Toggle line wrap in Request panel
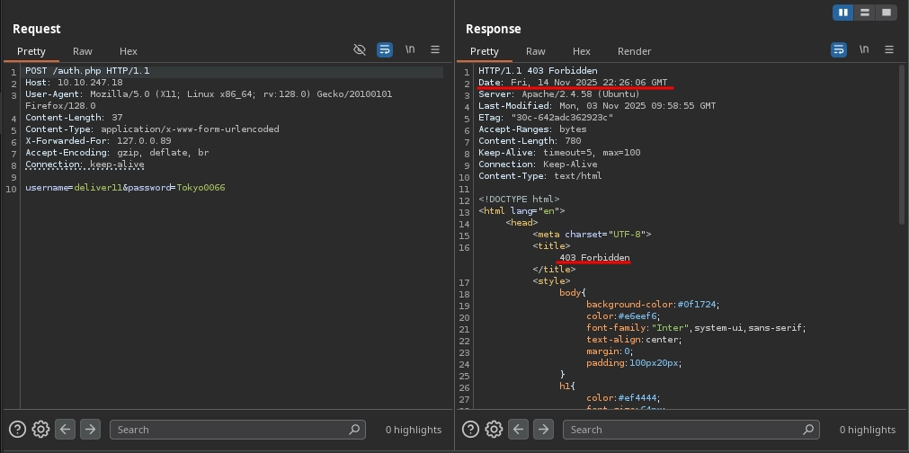Image resolution: width=909 pixels, height=453 pixels. pyautogui.click(x=385, y=50)
